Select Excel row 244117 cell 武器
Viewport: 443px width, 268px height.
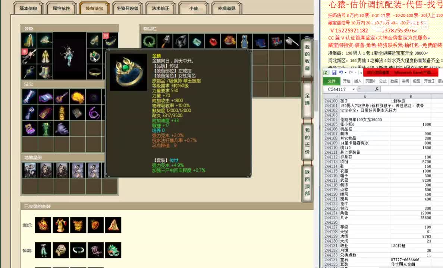[x=365, y=180]
